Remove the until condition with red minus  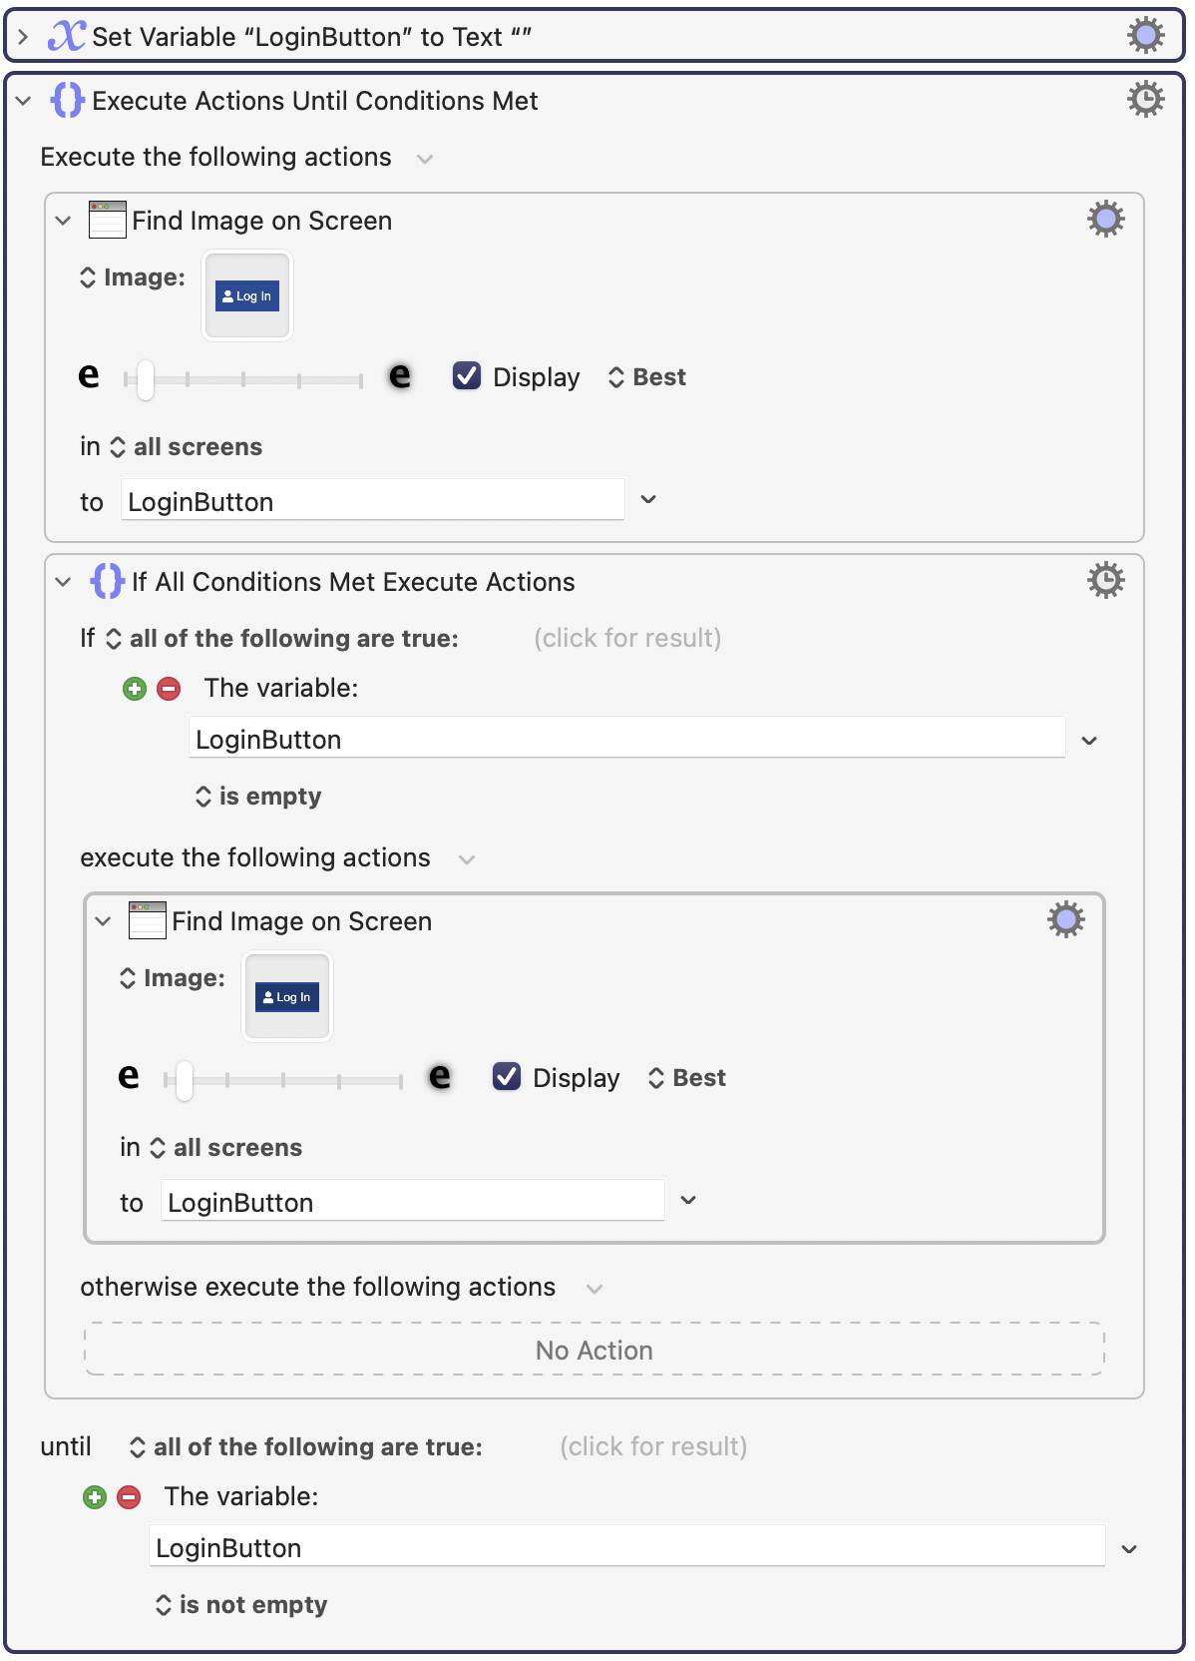pos(130,1497)
